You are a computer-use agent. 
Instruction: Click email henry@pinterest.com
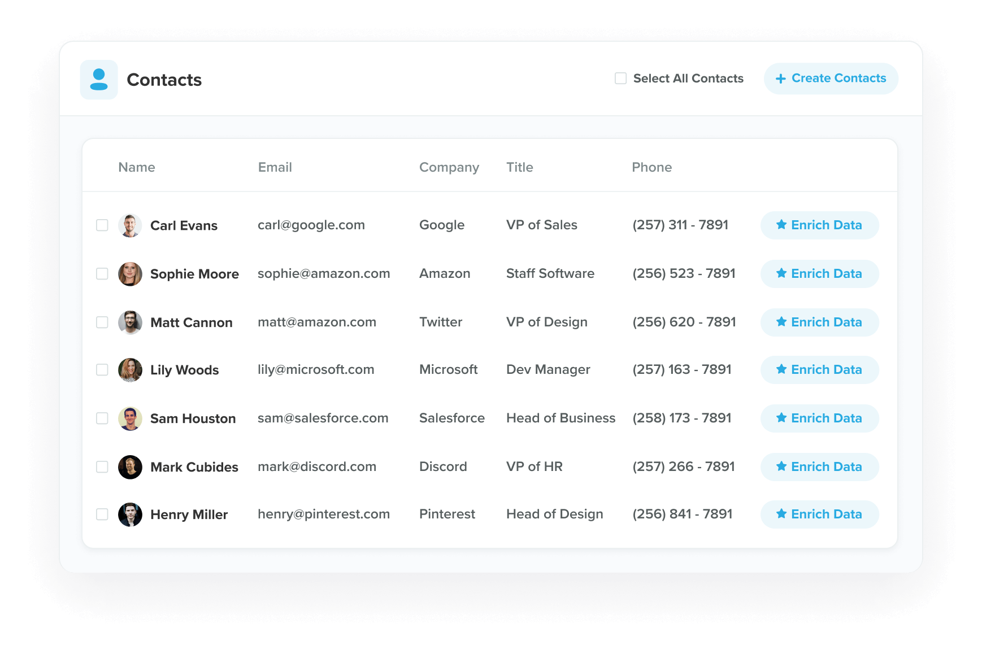tap(324, 514)
